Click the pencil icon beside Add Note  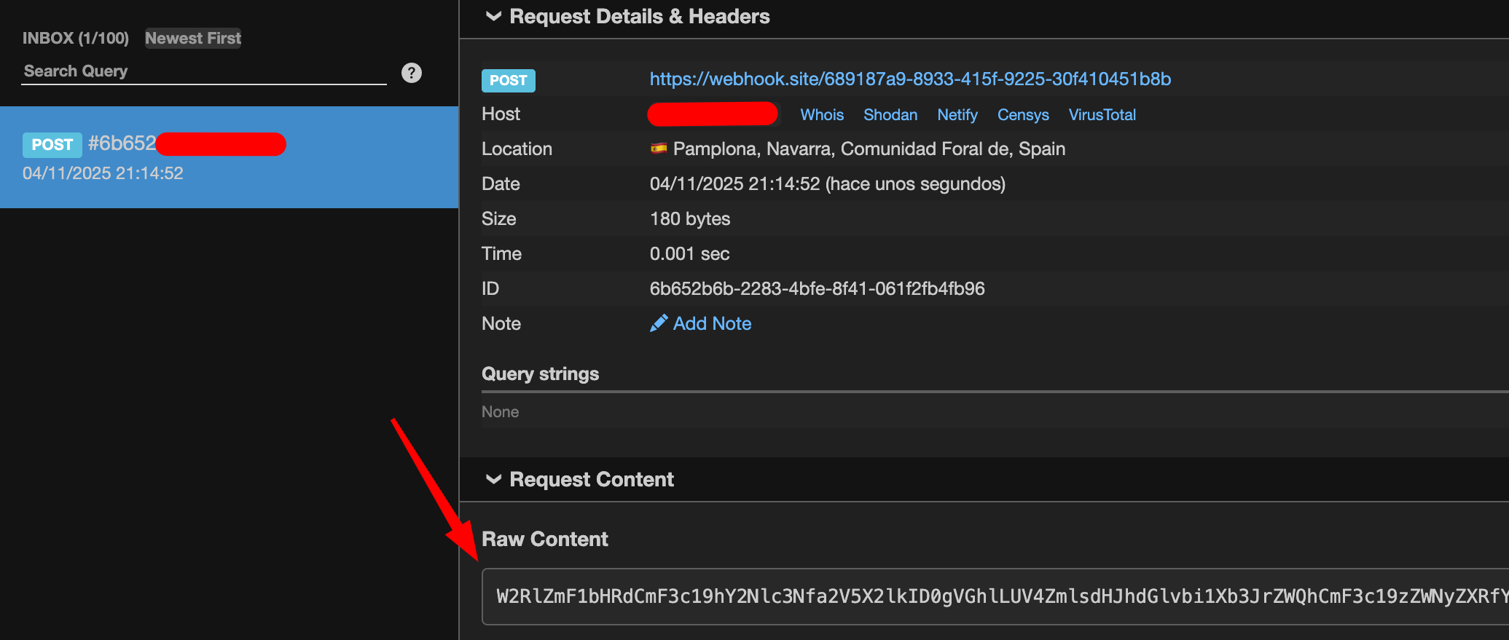click(658, 323)
